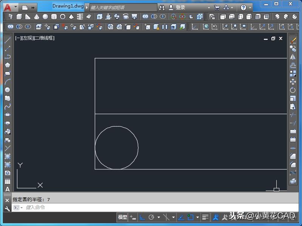This screenshot has height=226, width=302.
Task: Switch to the Drawing1.dwg tab
Action: [68, 6]
